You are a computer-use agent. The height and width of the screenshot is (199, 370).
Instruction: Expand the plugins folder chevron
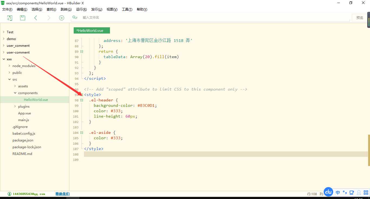[15, 106]
